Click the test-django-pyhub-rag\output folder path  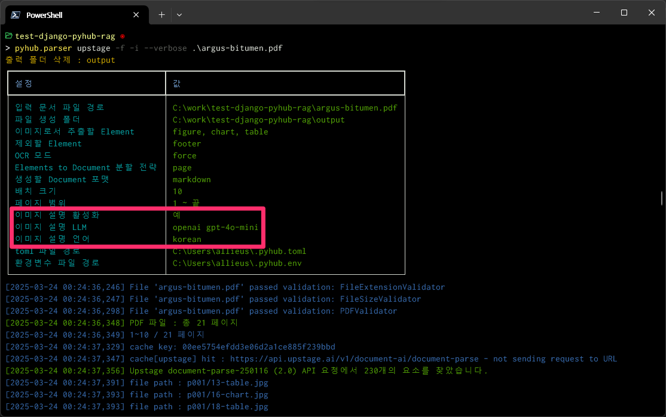[258, 120]
